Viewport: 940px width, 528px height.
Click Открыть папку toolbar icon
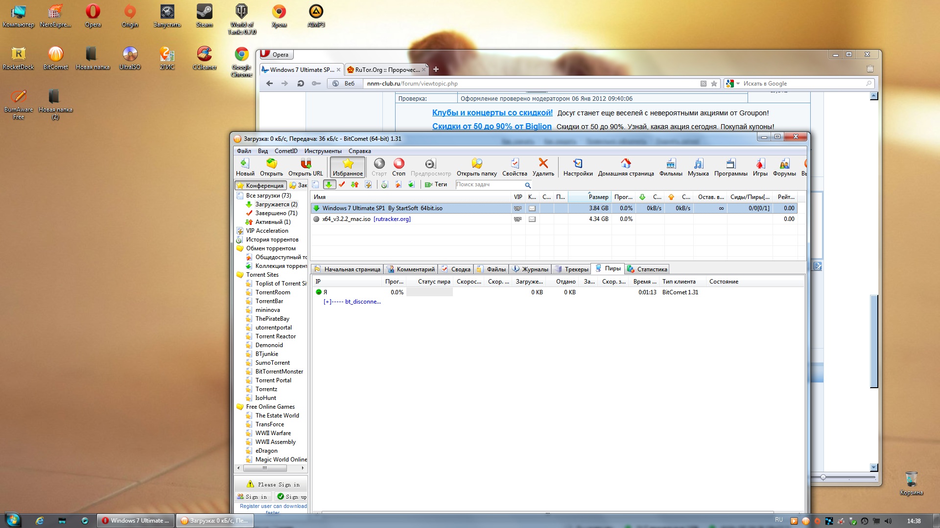[x=476, y=164]
